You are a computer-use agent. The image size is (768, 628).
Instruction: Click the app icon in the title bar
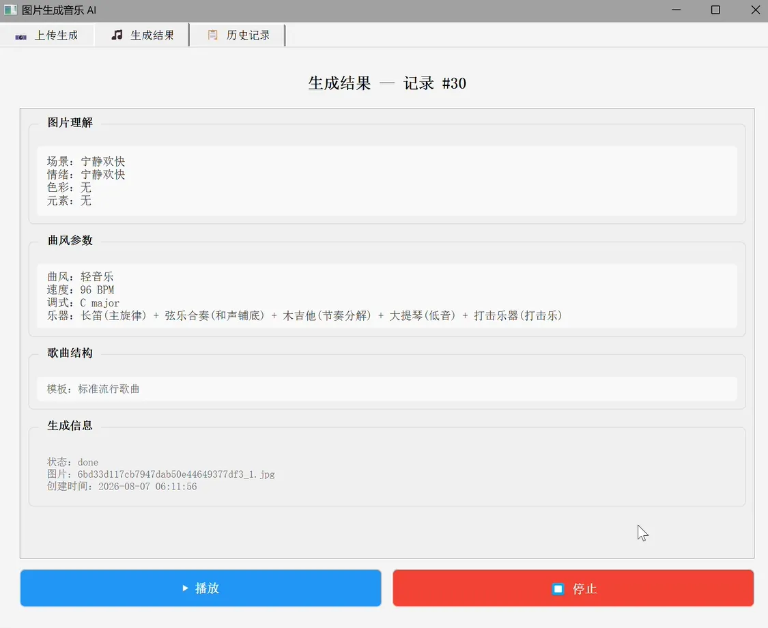click(10, 10)
